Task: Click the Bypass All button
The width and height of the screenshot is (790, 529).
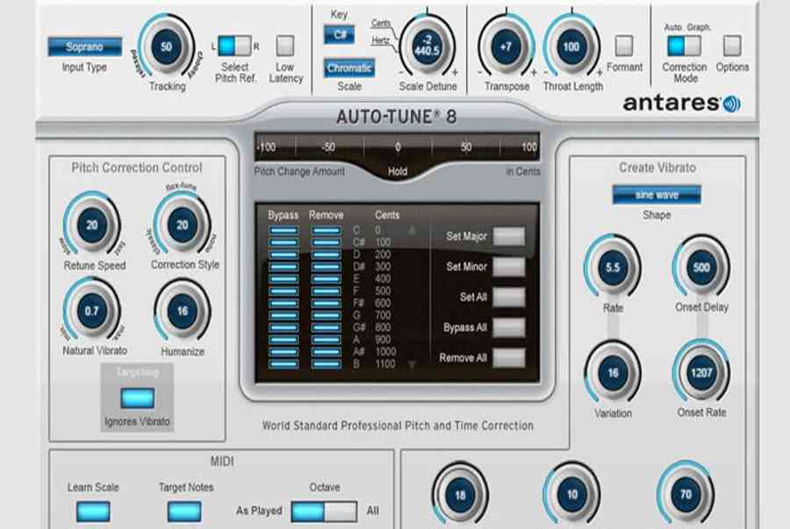Action: tap(509, 328)
